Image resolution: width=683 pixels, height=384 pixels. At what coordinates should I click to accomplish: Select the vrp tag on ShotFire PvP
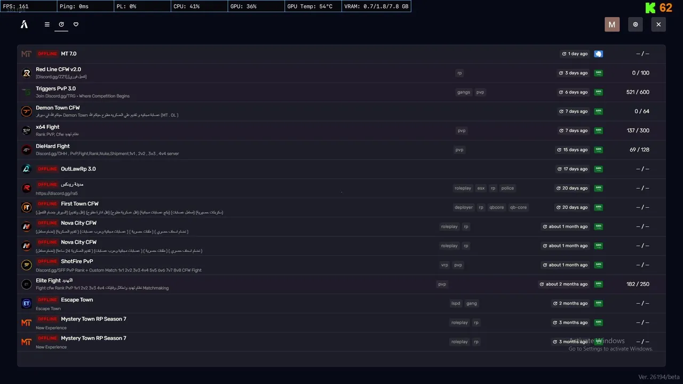tap(444, 265)
